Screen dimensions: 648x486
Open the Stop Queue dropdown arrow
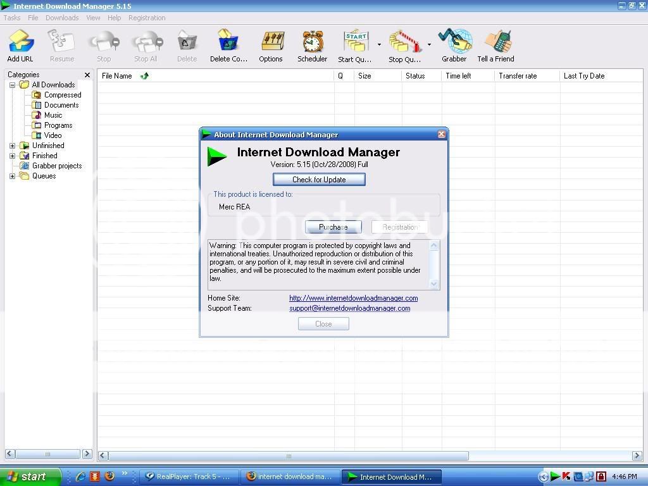(429, 44)
